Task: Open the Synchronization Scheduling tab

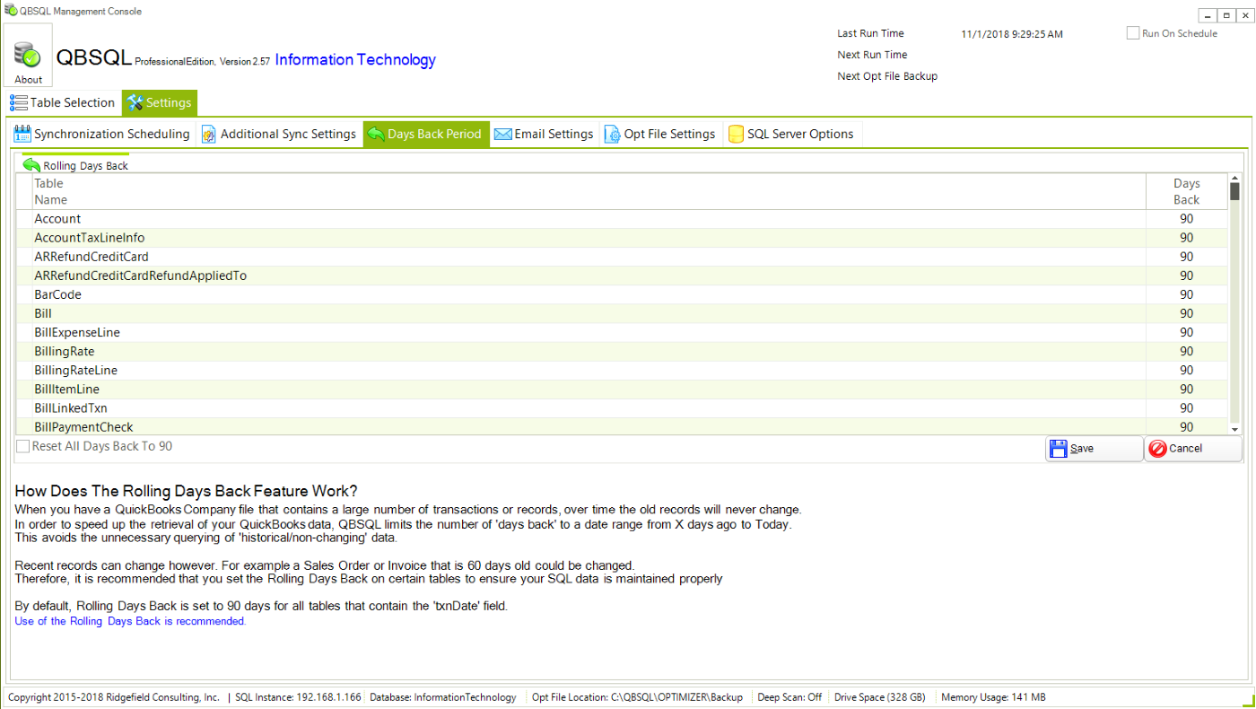Action: coord(102,135)
